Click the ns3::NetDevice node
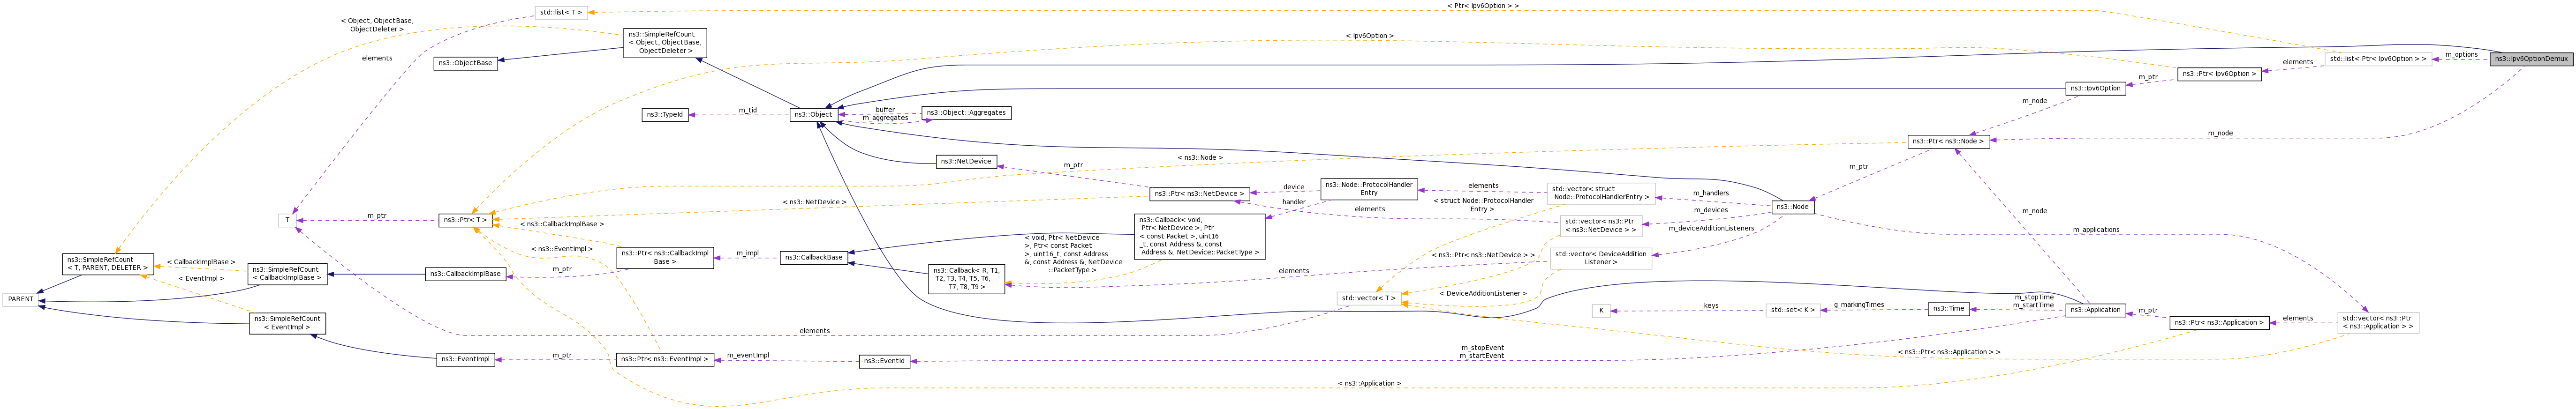Screen dimensions: 2576x409 click(x=965, y=161)
